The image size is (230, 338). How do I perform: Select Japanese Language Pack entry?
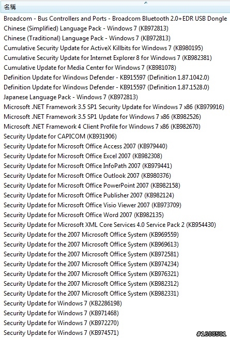[x=71, y=97]
